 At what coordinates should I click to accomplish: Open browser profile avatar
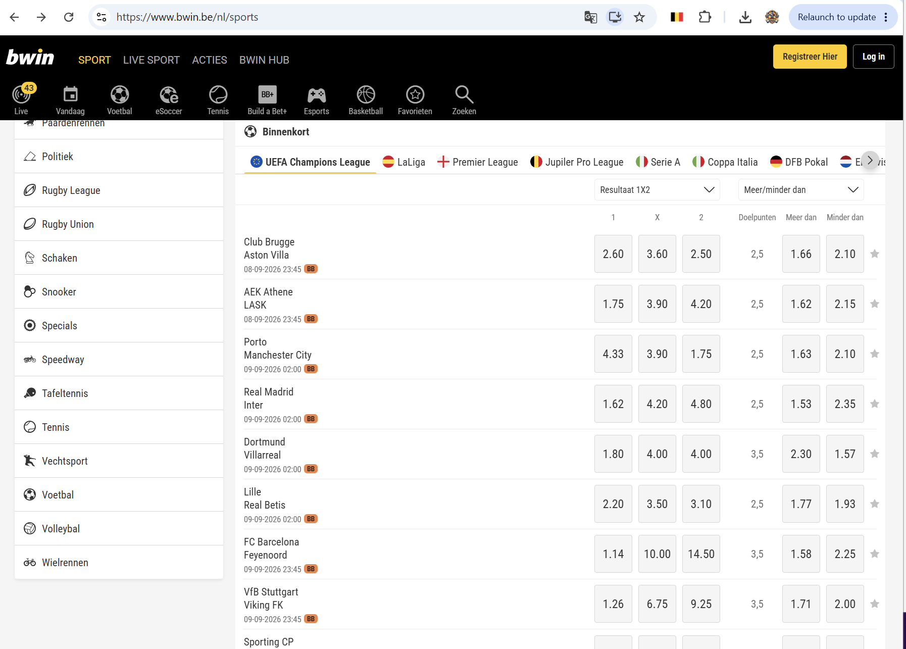[x=772, y=17]
